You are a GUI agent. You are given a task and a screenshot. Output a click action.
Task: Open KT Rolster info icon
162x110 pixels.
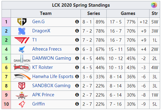77,67
